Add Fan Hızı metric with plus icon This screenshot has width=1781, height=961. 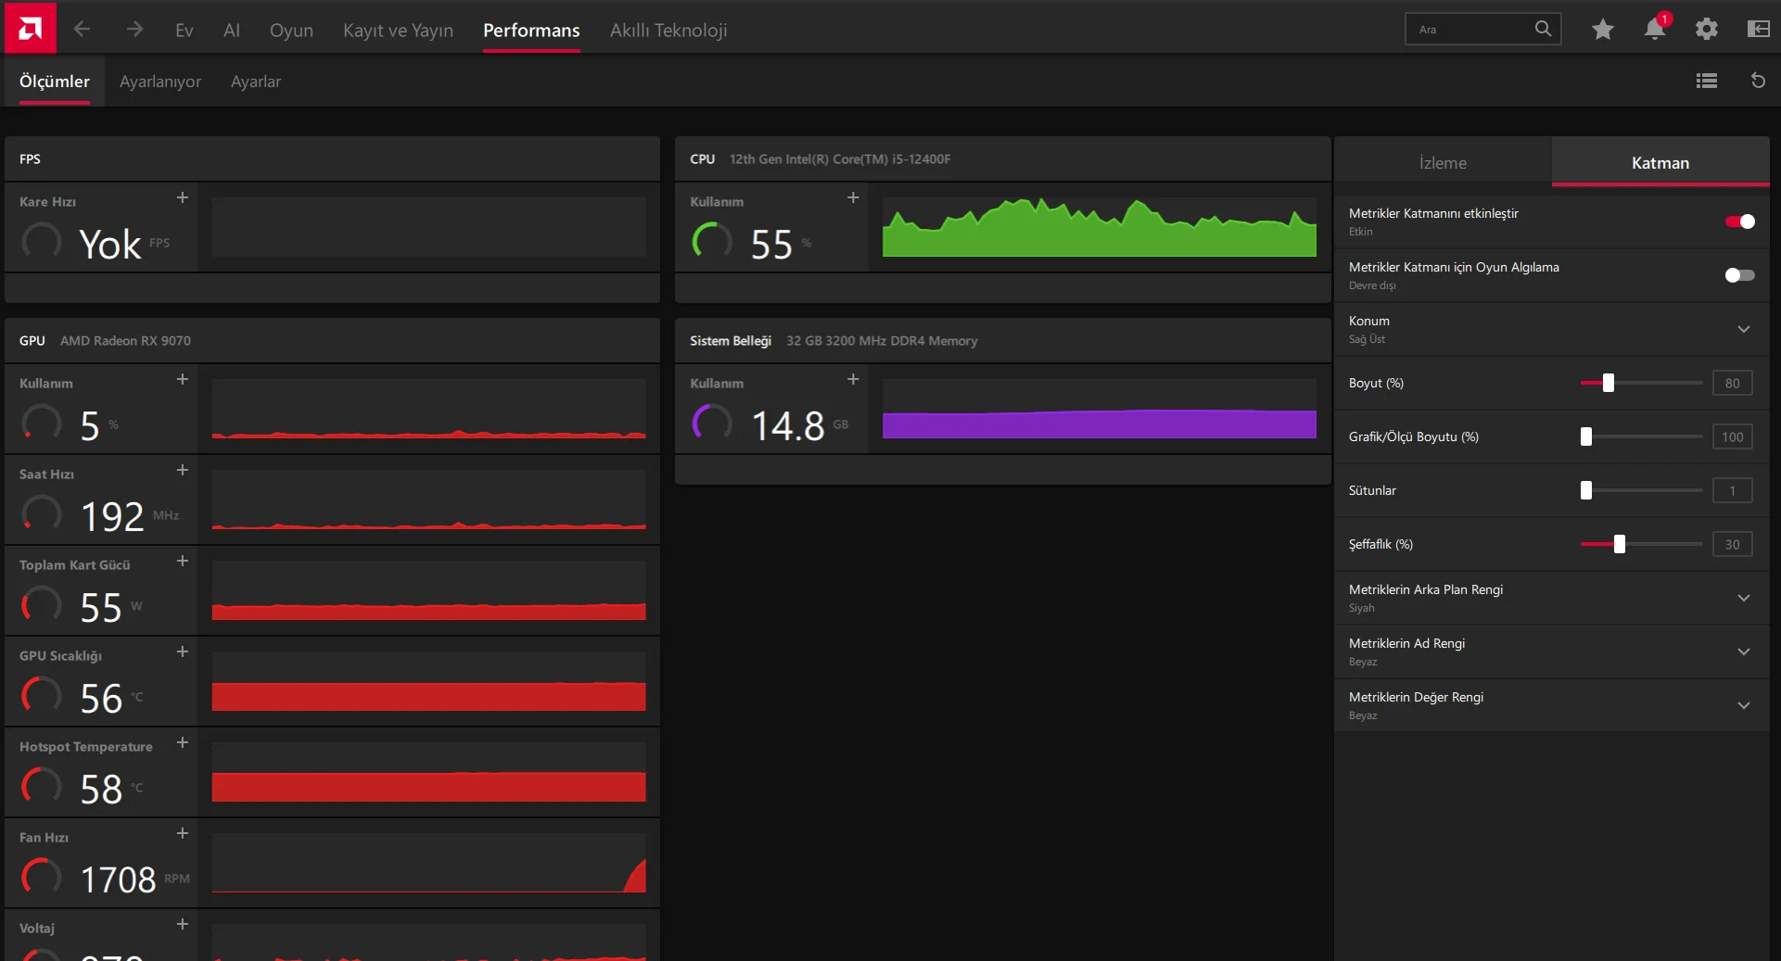(183, 833)
